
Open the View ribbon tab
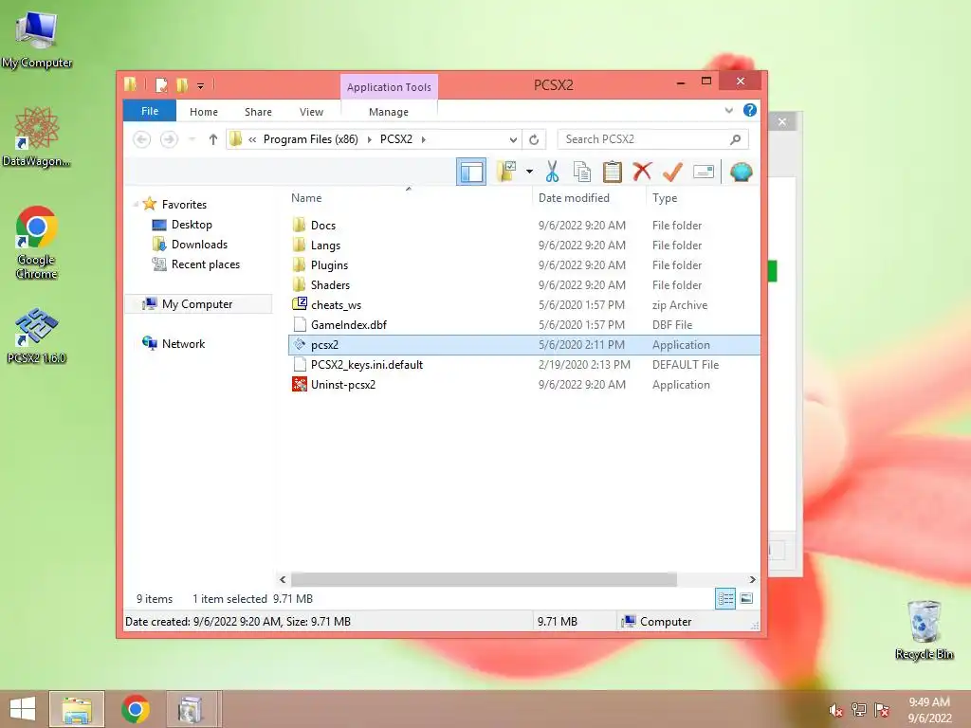[311, 112]
